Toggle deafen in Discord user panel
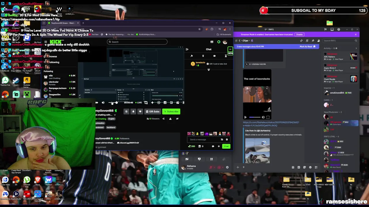This screenshot has width=369, height=207. click(219, 167)
